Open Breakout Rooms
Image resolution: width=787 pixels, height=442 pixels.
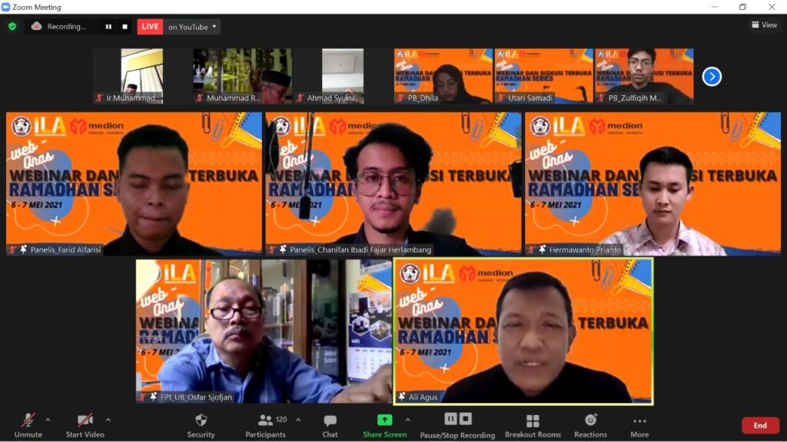pyautogui.click(x=533, y=424)
